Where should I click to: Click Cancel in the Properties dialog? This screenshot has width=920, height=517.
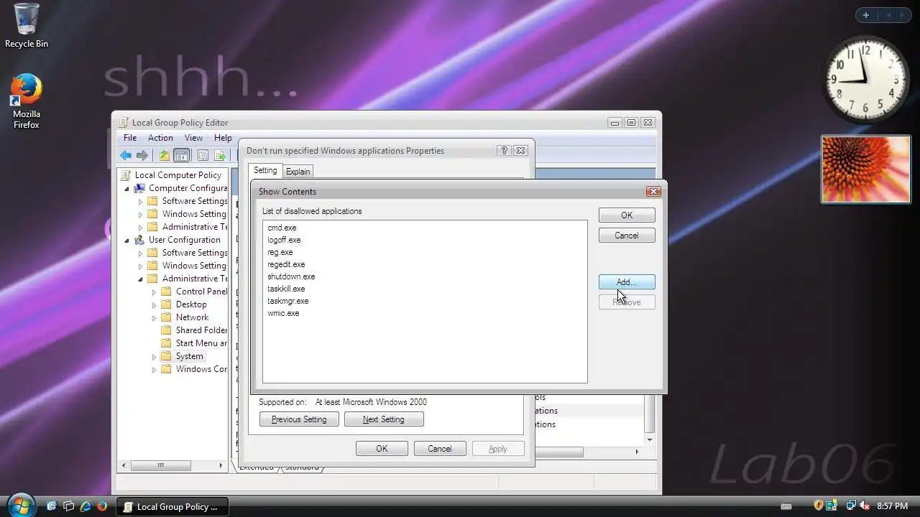point(440,449)
